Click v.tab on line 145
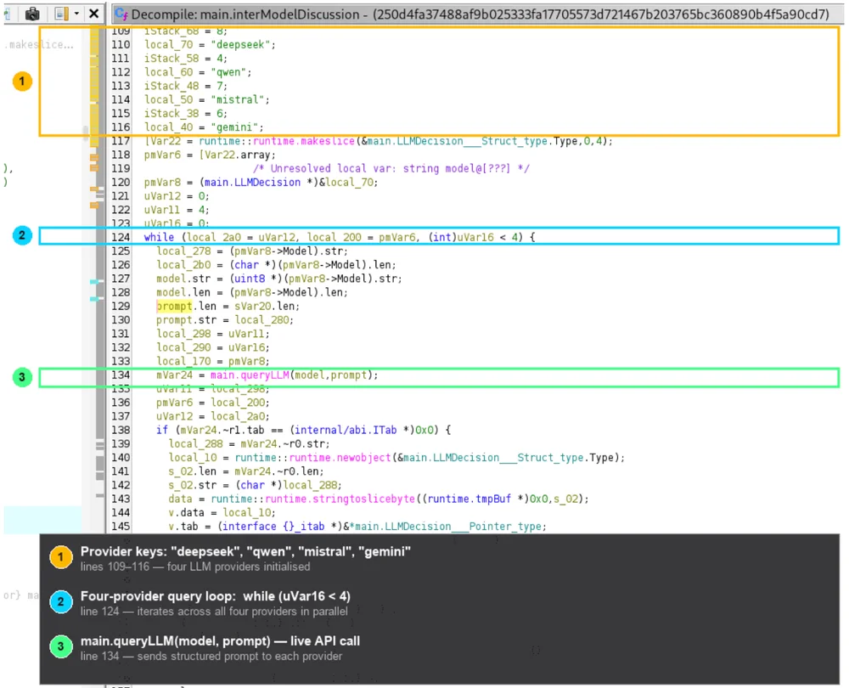849x688 pixels. tap(183, 527)
